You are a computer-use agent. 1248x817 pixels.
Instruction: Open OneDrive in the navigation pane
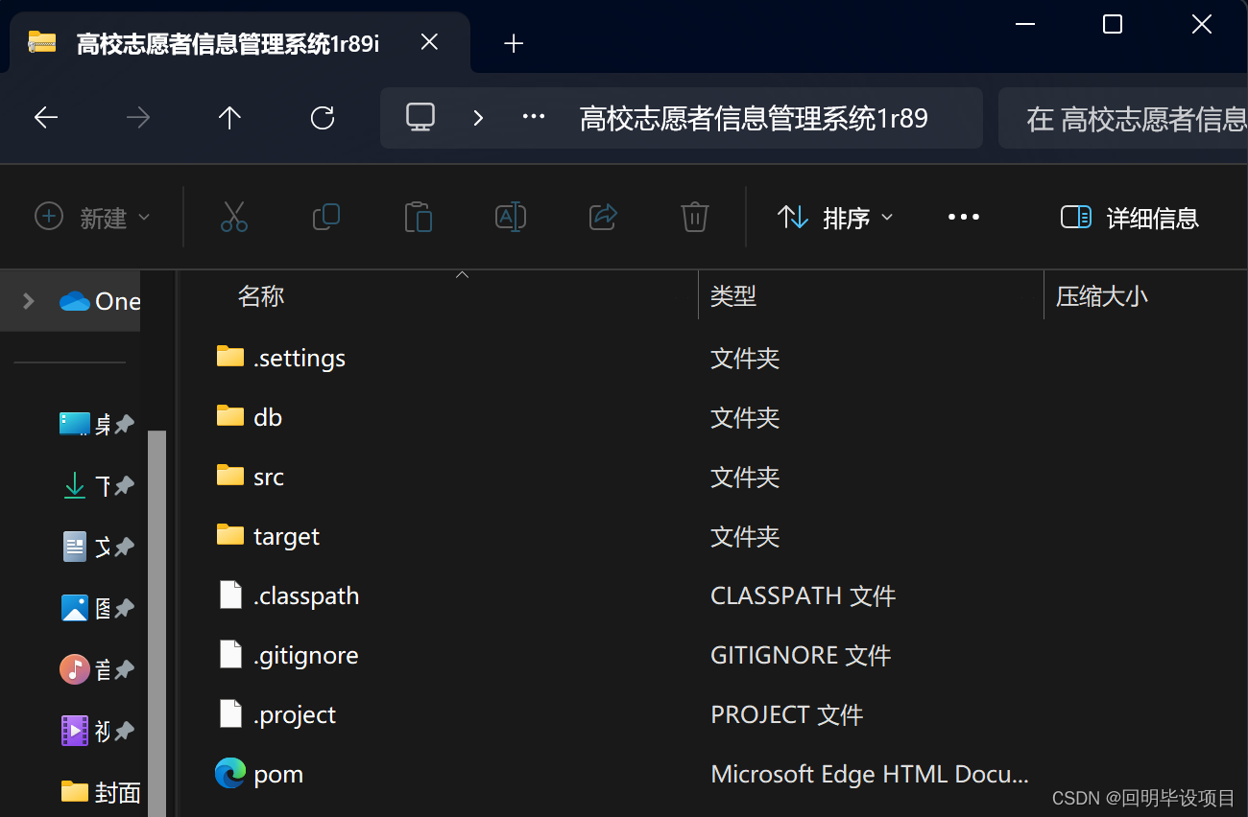[100, 301]
